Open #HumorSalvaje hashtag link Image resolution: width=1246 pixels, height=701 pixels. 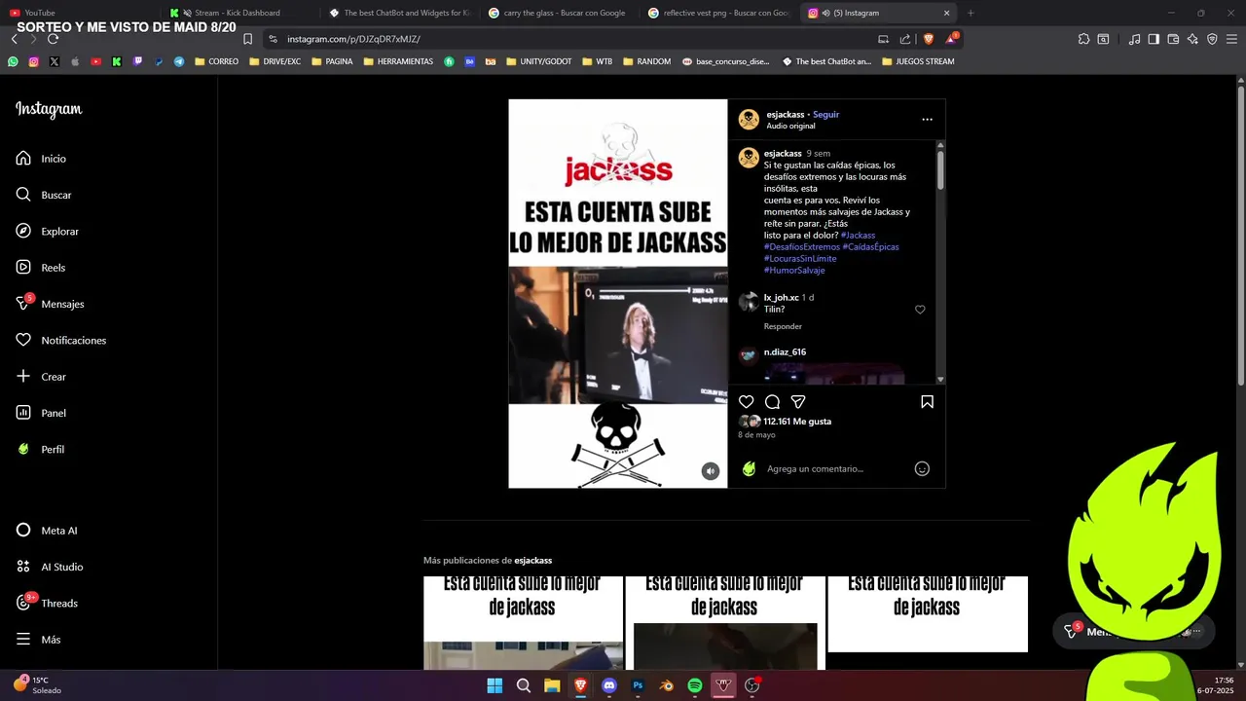[x=794, y=271]
